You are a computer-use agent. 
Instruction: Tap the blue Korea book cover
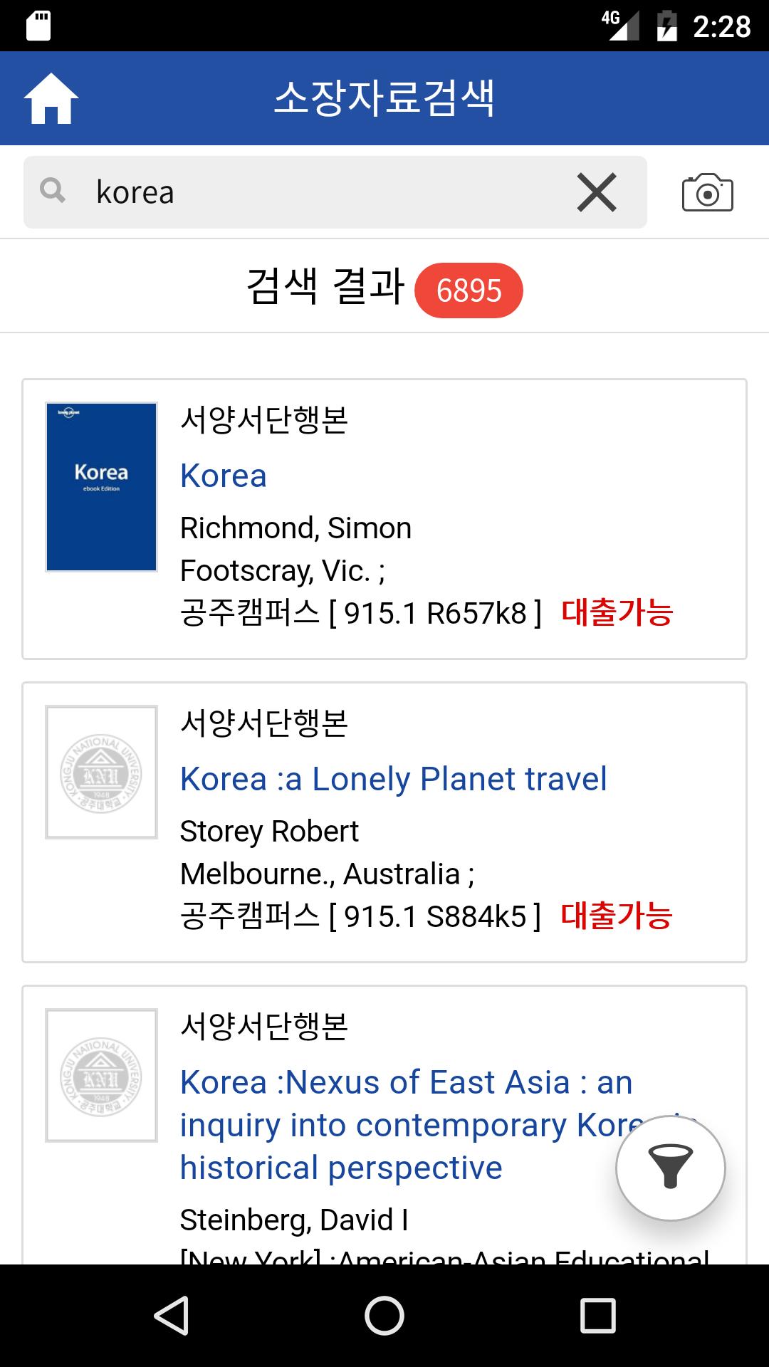point(101,487)
